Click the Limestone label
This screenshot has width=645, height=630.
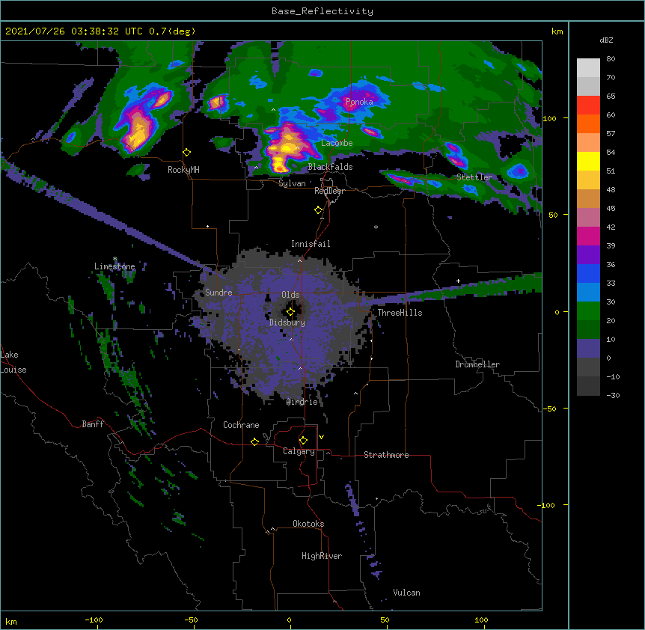click(114, 266)
